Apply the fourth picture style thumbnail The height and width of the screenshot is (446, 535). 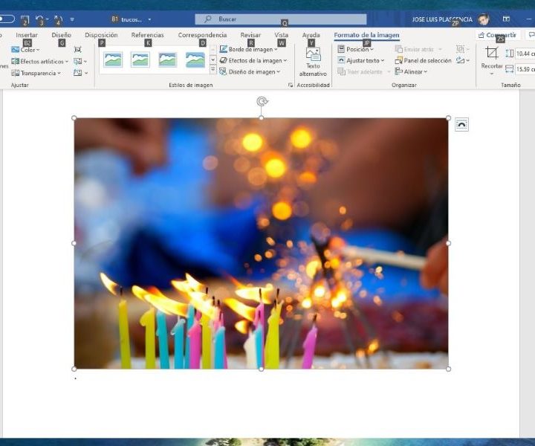pyautogui.click(x=195, y=59)
